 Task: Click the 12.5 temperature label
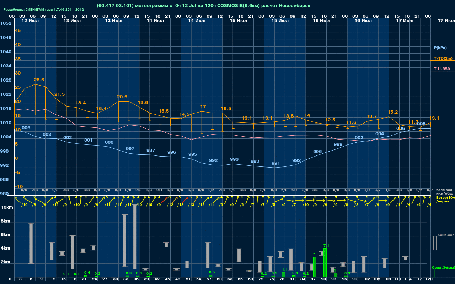[x=330, y=120]
